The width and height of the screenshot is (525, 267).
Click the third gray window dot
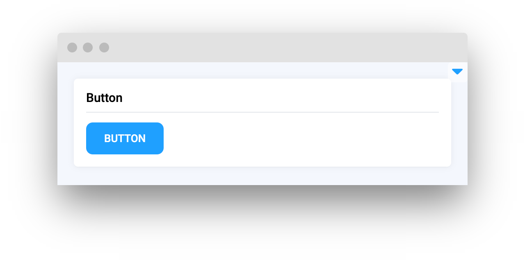104,48
